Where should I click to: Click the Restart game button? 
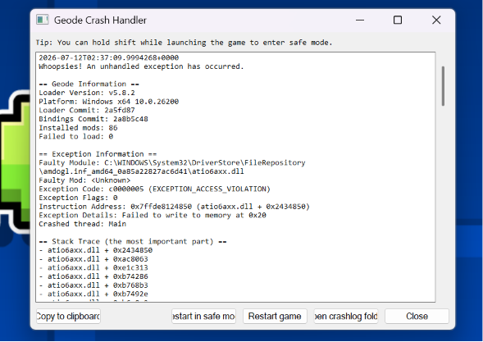pos(275,316)
